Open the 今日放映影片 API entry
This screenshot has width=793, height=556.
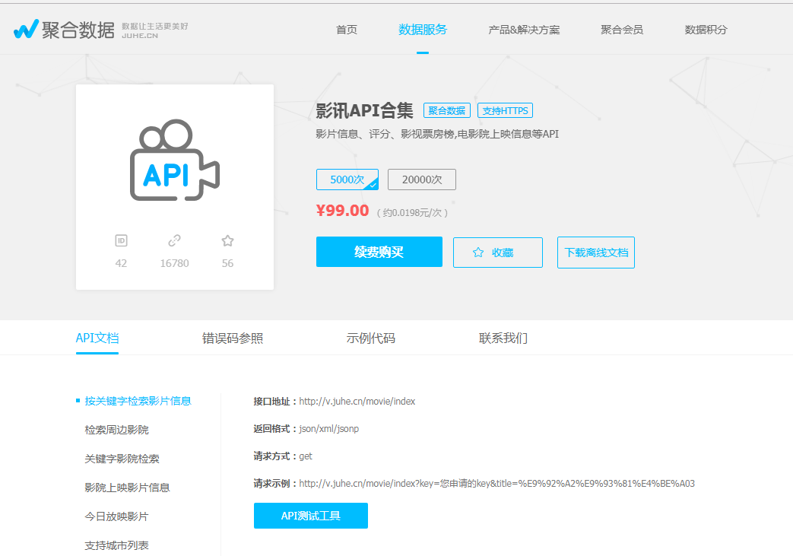(x=117, y=516)
